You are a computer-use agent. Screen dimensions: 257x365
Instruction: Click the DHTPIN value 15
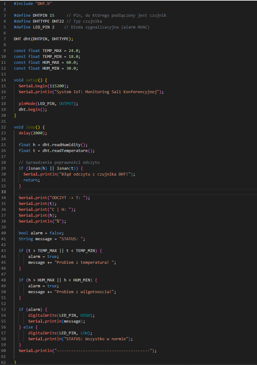[52, 15]
